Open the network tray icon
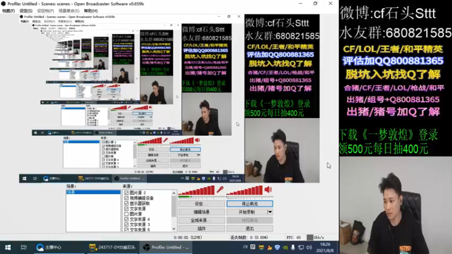Screen dimensions: 452x254 301,247
